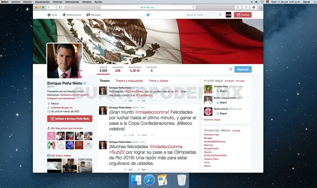Open the user account avatar menu
Image resolution: width=317 pixels, height=188 pixels.
[229, 15]
